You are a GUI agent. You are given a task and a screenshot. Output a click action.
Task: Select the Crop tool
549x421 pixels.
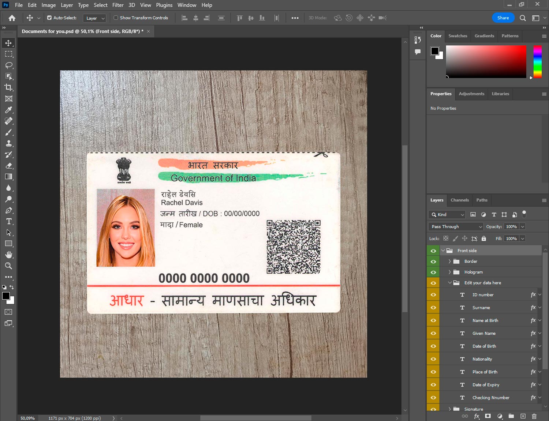pyautogui.click(x=9, y=87)
